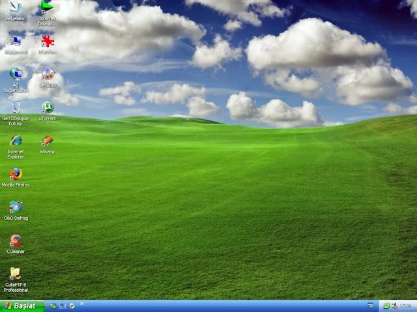Select the IrfanView red splat icon
Image resolution: width=417 pixels, height=312 pixels.
click(x=48, y=41)
